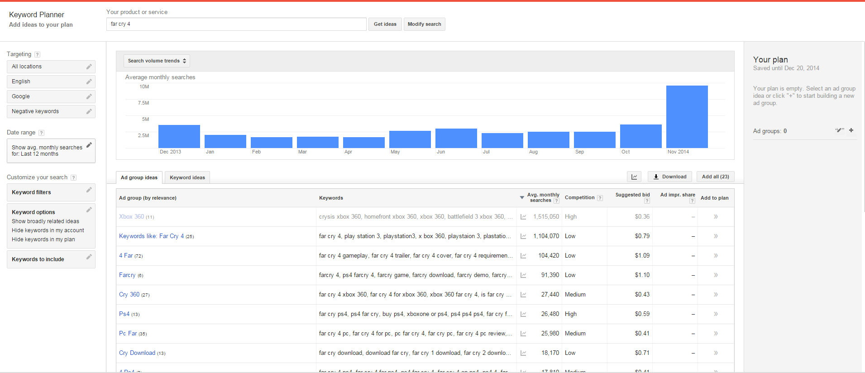Open Suggested bid help icon
Image resolution: width=865 pixels, height=373 pixels.
(x=647, y=201)
